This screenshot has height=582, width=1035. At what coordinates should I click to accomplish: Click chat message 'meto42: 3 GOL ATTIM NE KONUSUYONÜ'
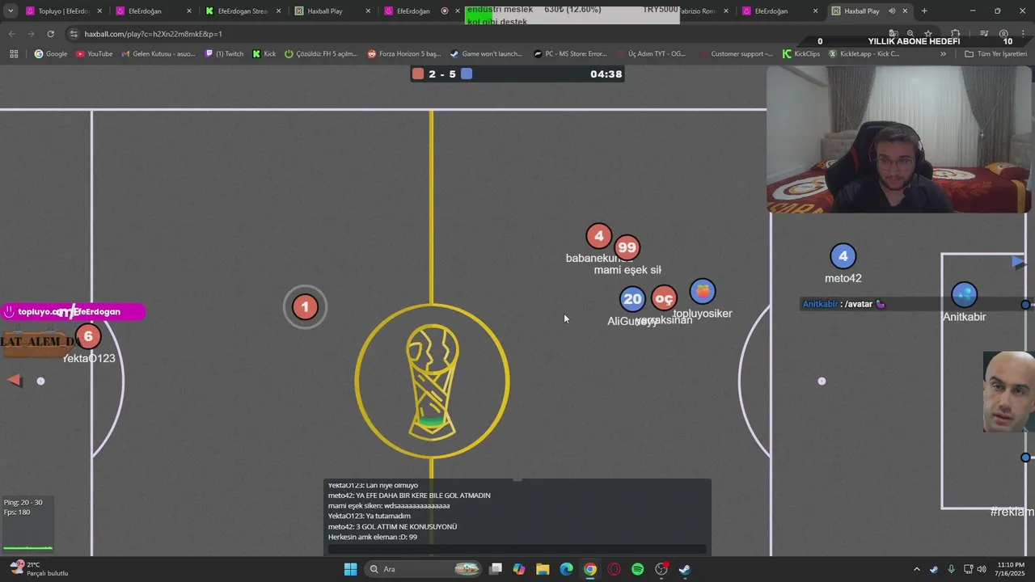[392, 526]
